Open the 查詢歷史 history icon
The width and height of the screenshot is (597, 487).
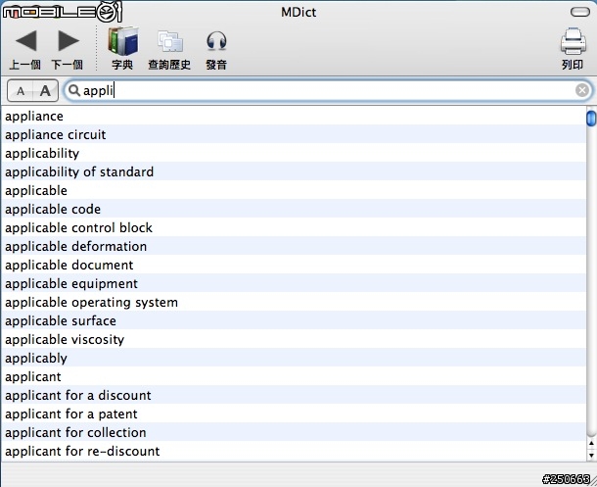point(170,41)
